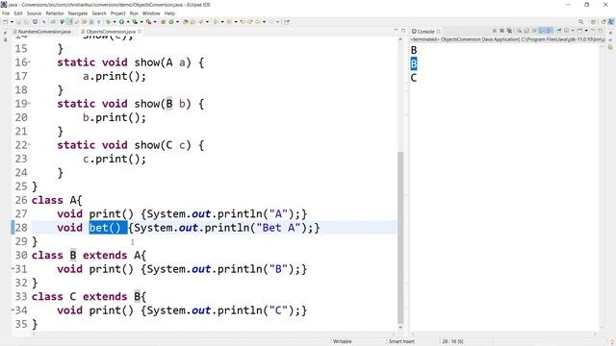Image resolution: width=616 pixels, height=346 pixels.
Task: Activate the Console view tab
Action: pyautogui.click(x=425, y=32)
